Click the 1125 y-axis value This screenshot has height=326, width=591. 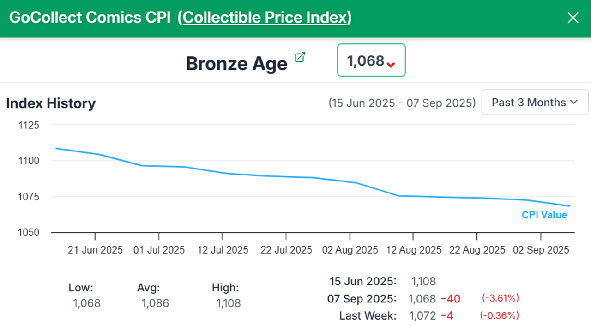[29, 125]
